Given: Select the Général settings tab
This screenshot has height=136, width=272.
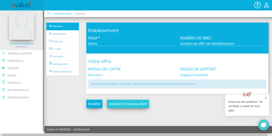Looking at the screenshot, I should [x=62, y=26].
